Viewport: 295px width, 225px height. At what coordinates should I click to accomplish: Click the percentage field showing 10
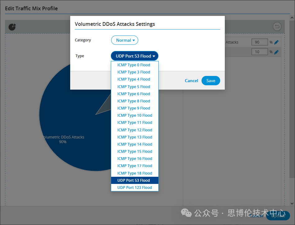coord(259,52)
